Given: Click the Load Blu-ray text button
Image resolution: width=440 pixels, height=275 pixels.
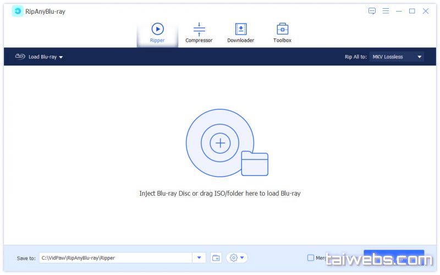Looking at the screenshot, I should click(x=42, y=57).
